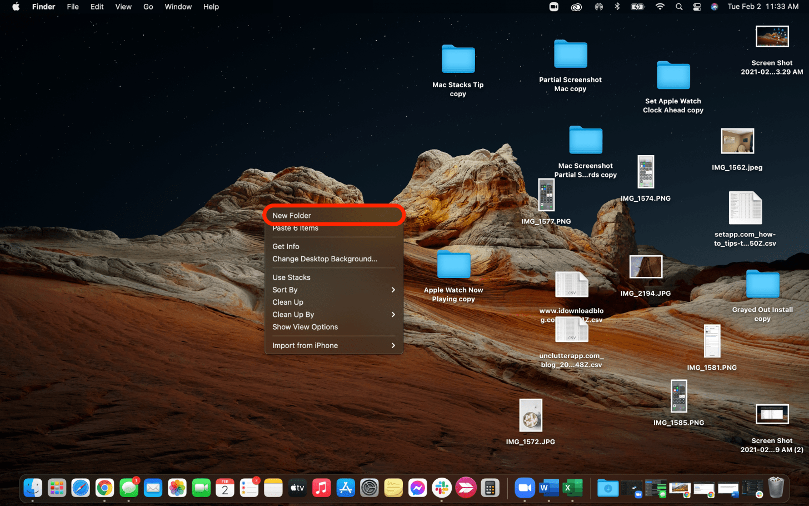Image resolution: width=809 pixels, height=506 pixels.
Task: Select Show View Options
Action: pyautogui.click(x=305, y=327)
